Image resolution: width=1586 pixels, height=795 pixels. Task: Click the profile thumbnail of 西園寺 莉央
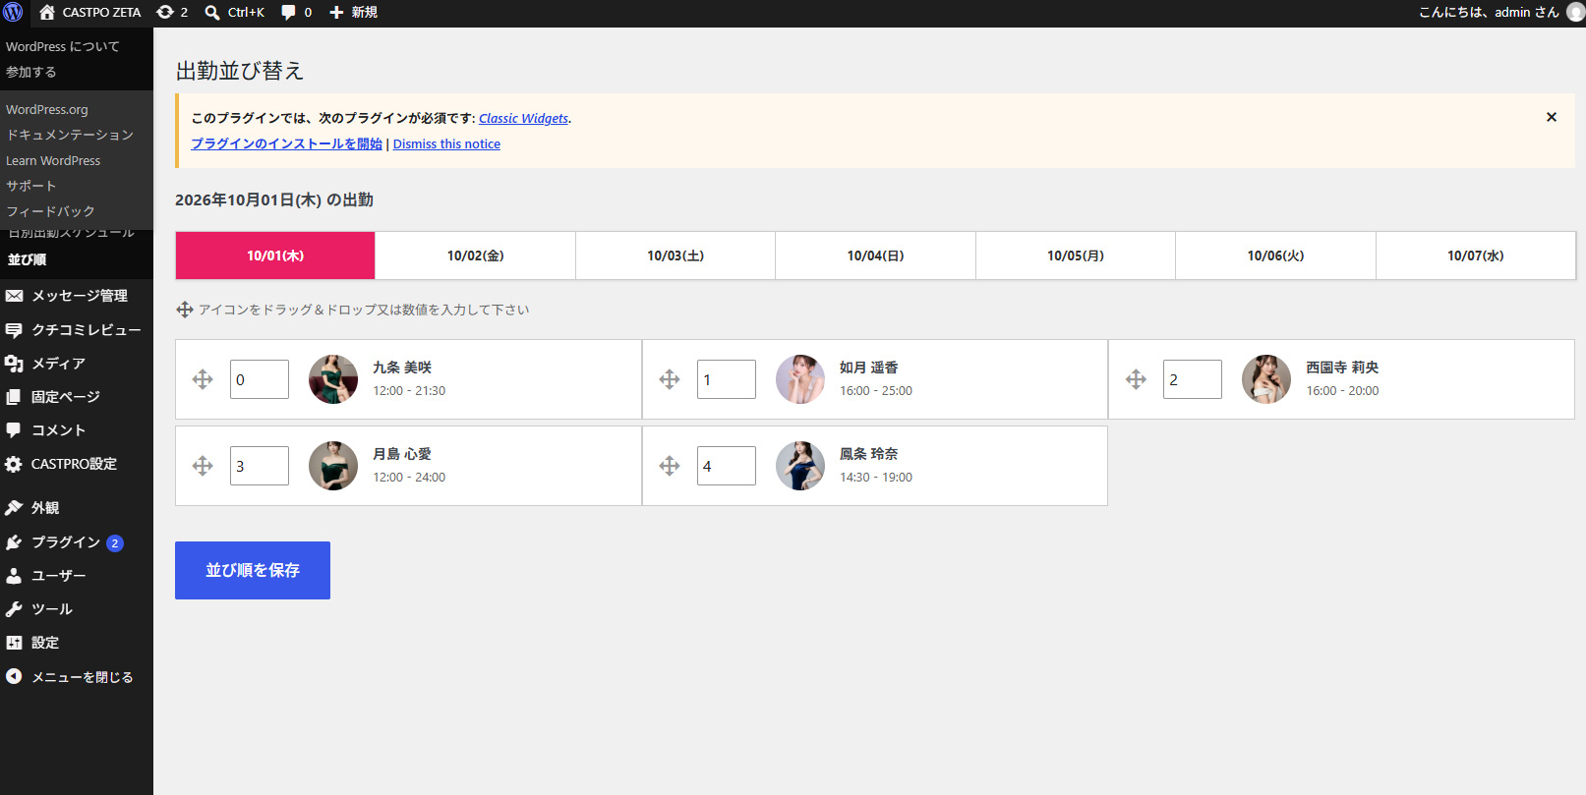pos(1266,379)
